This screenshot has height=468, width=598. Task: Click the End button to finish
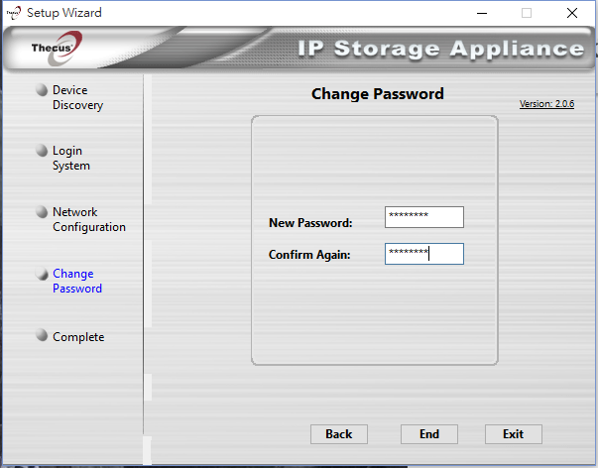click(x=429, y=434)
